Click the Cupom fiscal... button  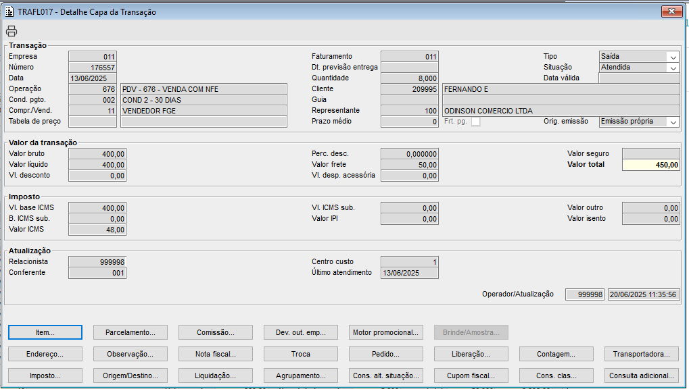click(x=471, y=375)
